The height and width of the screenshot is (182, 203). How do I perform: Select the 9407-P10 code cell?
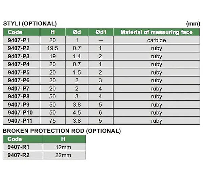22,113
